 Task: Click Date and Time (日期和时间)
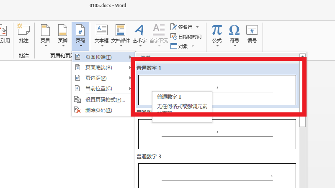tap(189, 37)
